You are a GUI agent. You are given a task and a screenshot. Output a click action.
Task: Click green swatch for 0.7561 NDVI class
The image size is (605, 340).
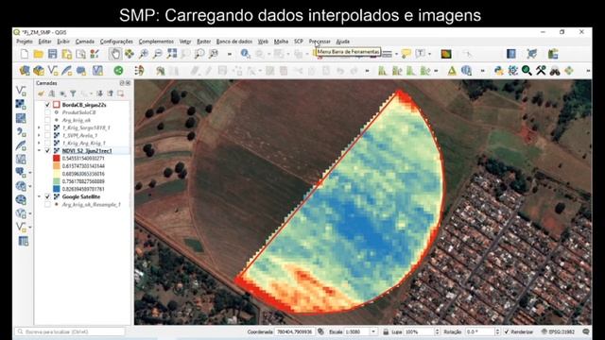click(57, 181)
